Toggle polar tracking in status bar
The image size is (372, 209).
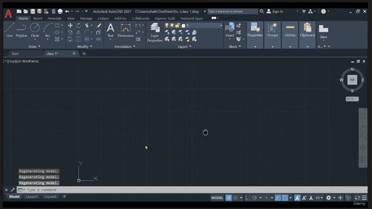(x=255, y=198)
